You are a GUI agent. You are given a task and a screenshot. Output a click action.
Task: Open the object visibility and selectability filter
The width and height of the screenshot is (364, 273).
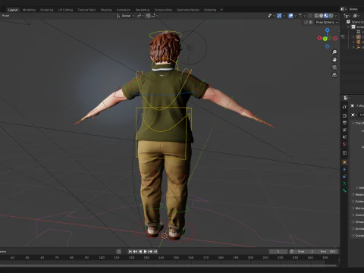point(271,16)
